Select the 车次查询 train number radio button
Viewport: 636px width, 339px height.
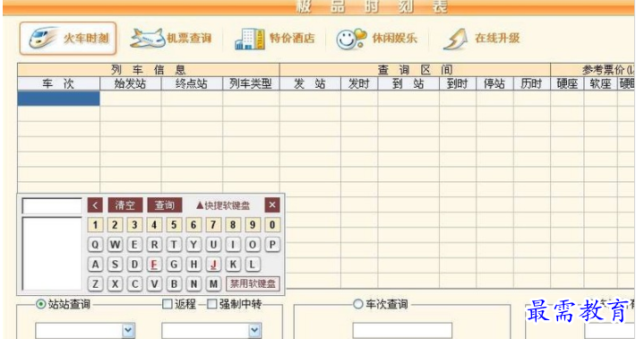tap(357, 304)
